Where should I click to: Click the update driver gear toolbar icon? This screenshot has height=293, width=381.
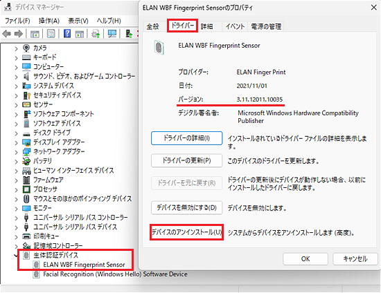[x=96, y=34]
